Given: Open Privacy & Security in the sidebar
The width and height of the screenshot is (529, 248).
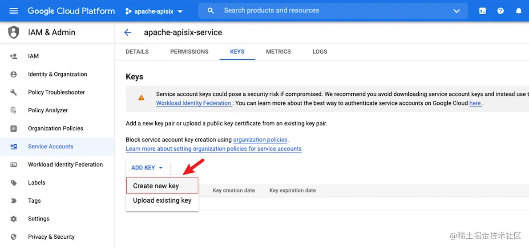Looking at the screenshot, I should click(51, 237).
